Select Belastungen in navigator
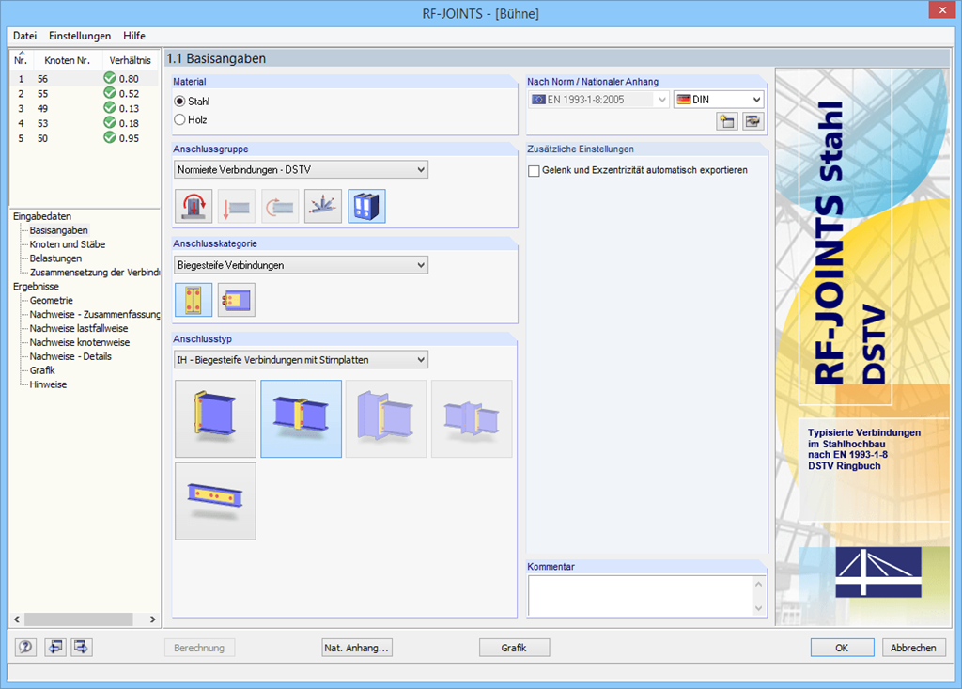This screenshot has width=962, height=689. pyautogui.click(x=55, y=258)
